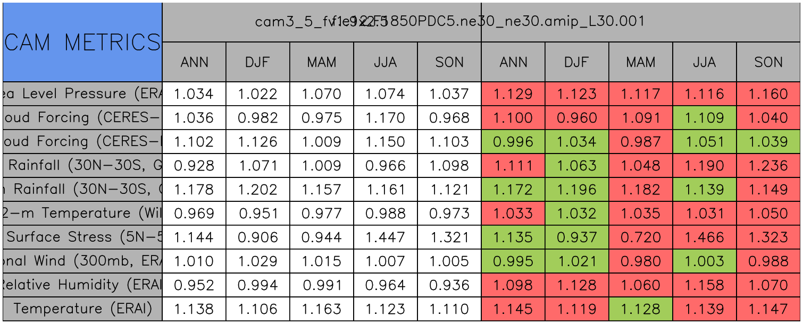The image size is (803, 324).
Task: Select the white cell showing 1.447
Action: click(x=385, y=237)
